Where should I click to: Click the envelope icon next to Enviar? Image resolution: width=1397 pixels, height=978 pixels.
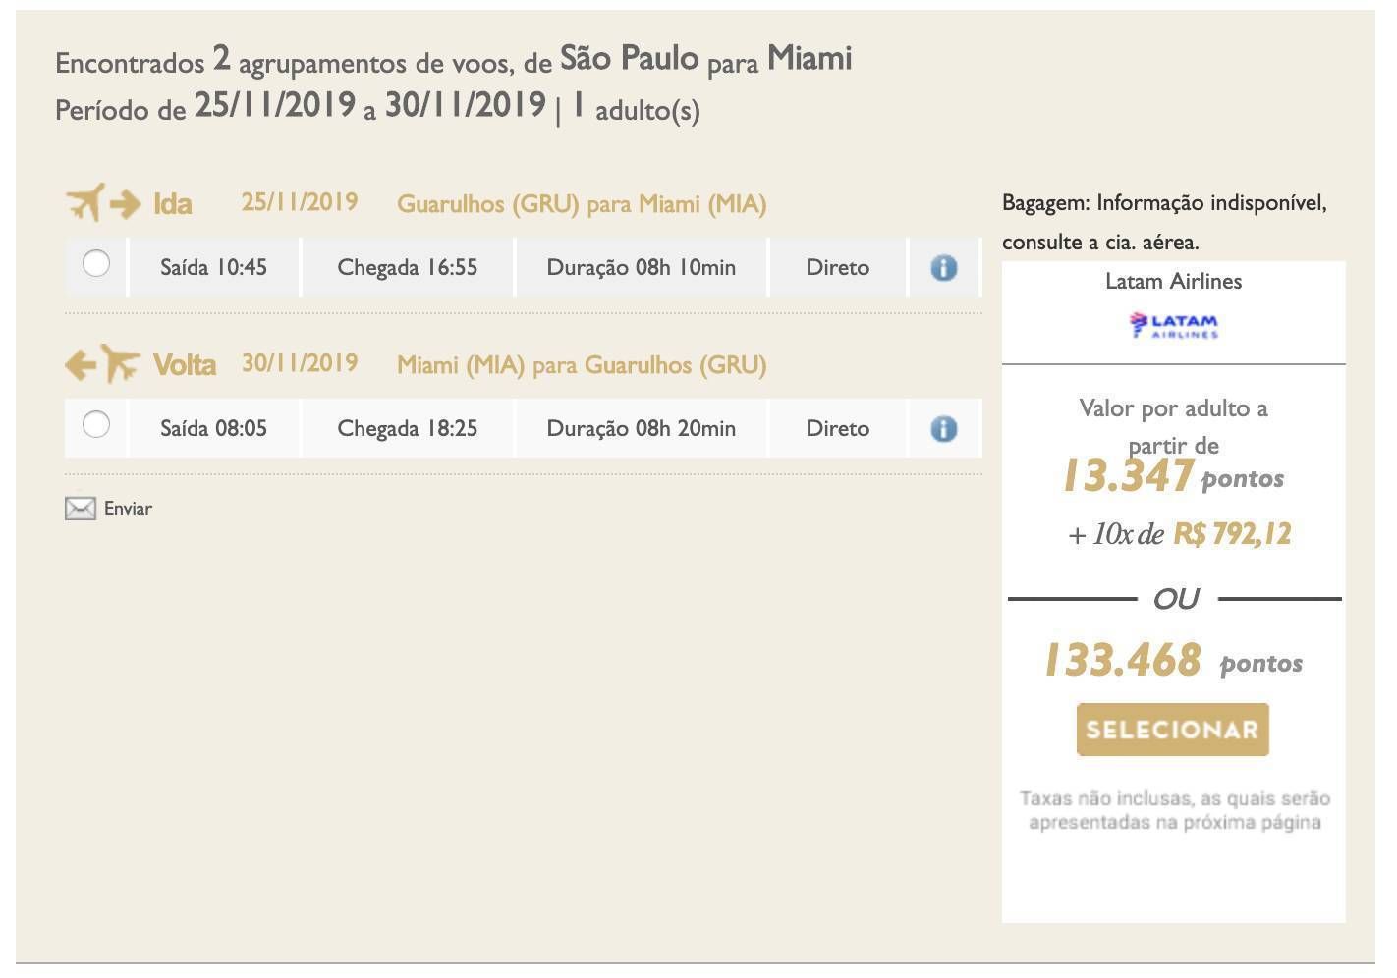click(80, 508)
